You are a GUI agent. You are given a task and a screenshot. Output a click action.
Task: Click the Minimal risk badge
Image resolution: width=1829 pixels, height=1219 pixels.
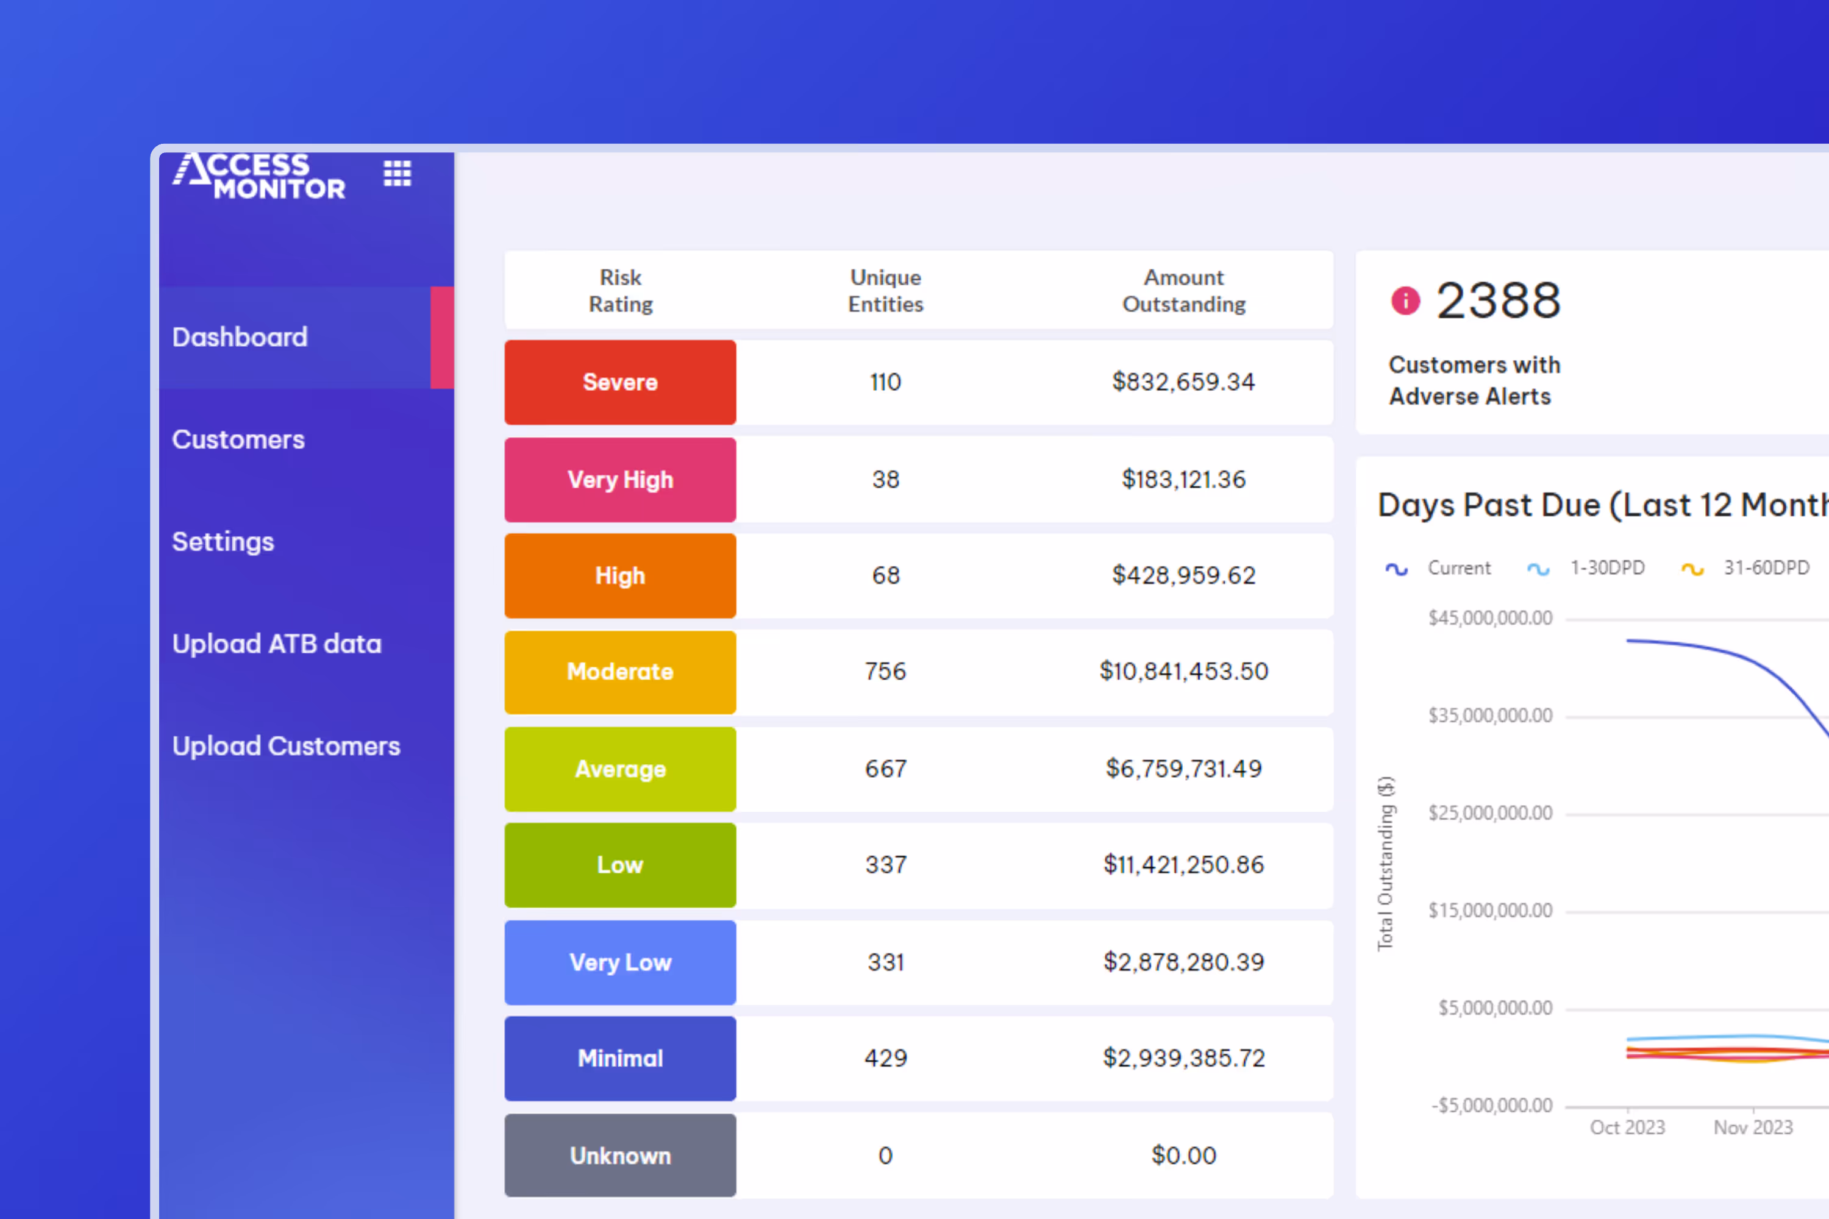coord(620,1058)
